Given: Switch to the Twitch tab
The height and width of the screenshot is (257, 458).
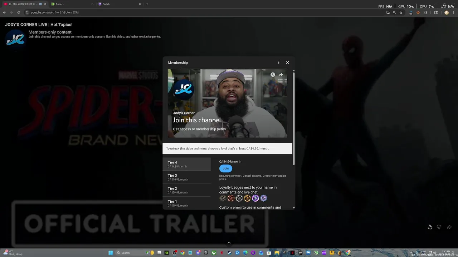Looking at the screenshot, I should [x=119, y=4].
